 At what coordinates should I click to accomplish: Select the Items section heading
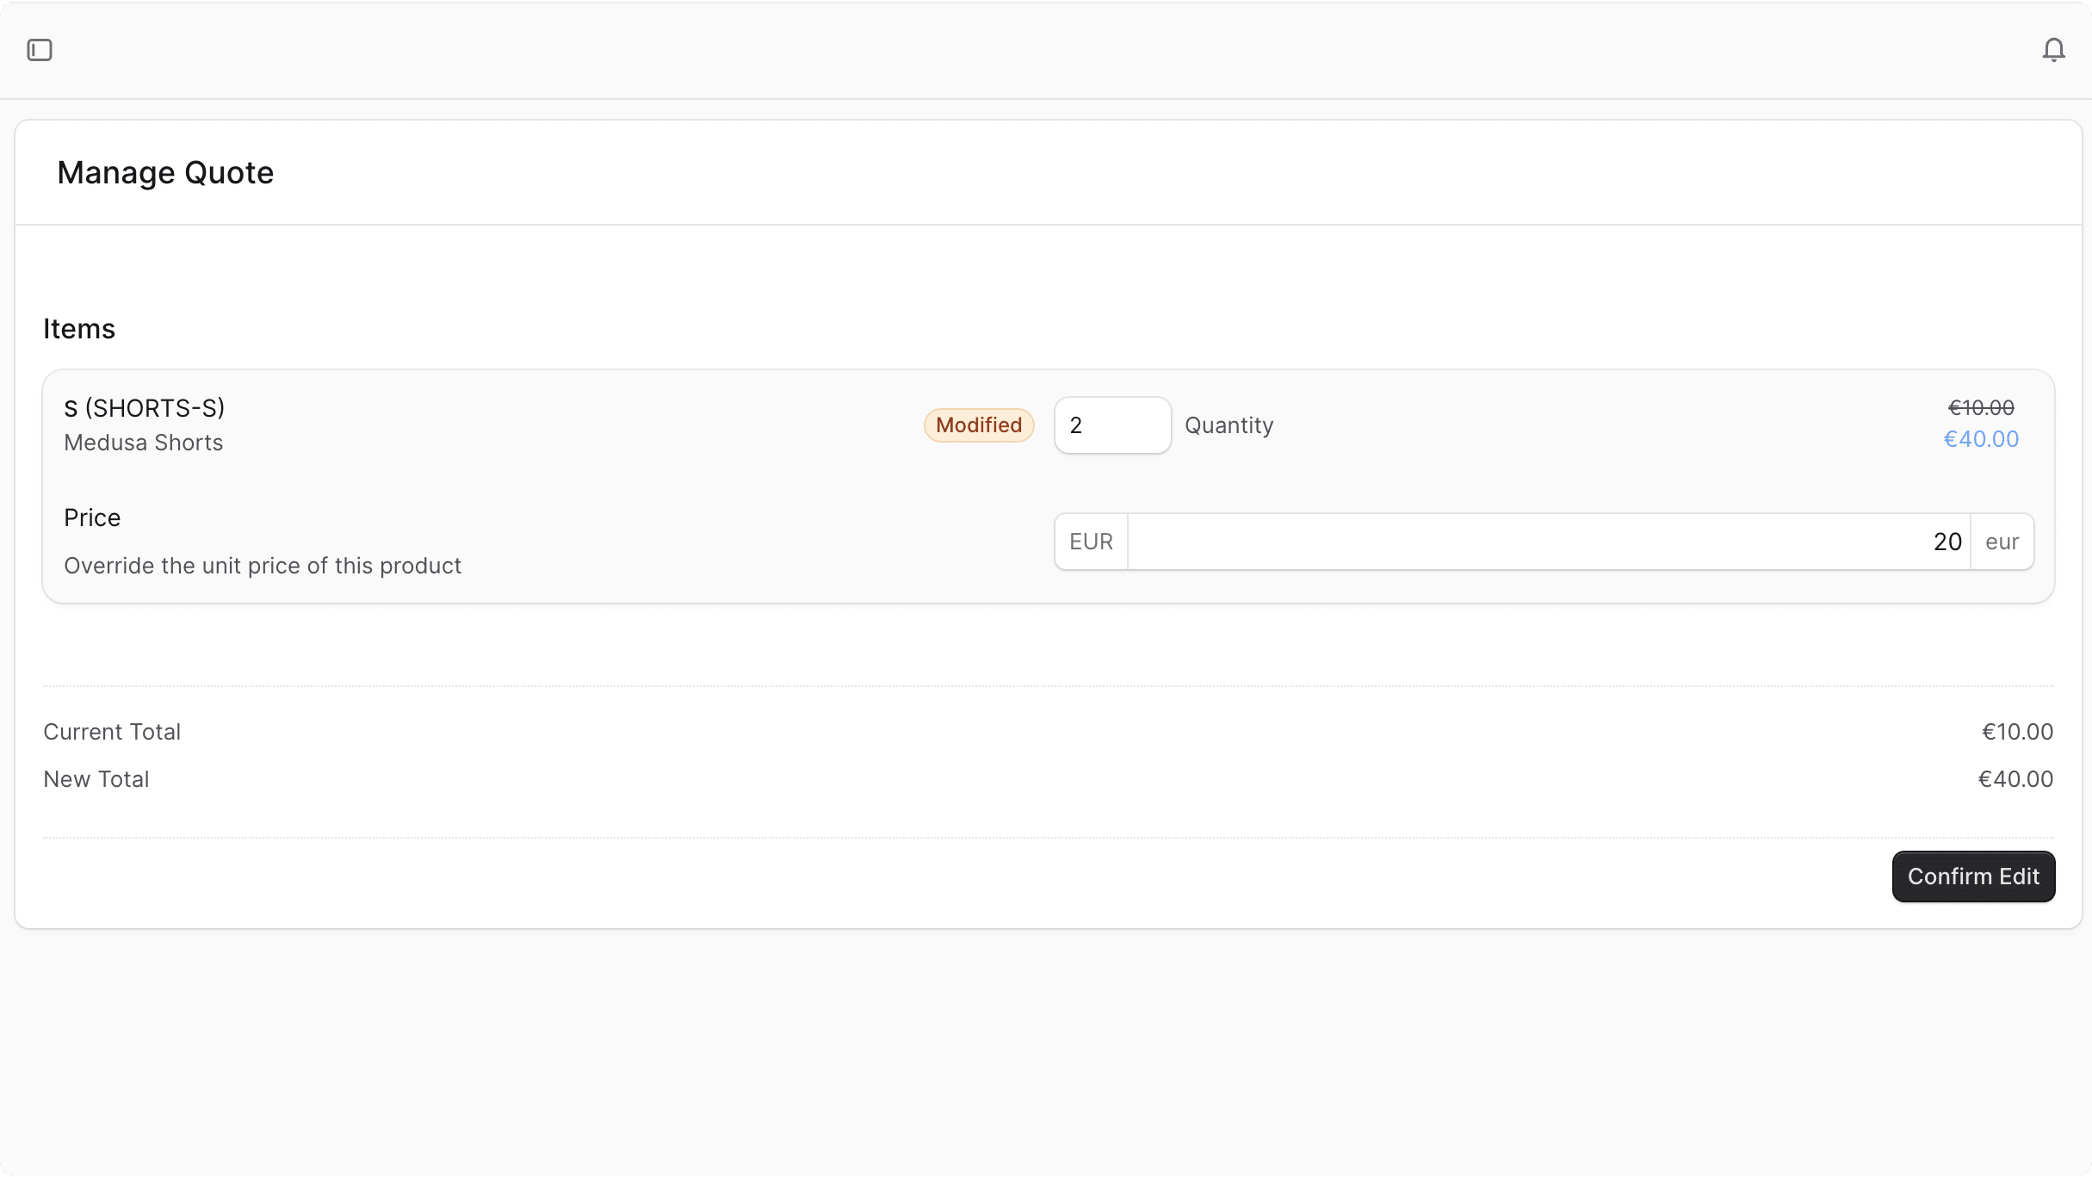click(x=78, y=327)
